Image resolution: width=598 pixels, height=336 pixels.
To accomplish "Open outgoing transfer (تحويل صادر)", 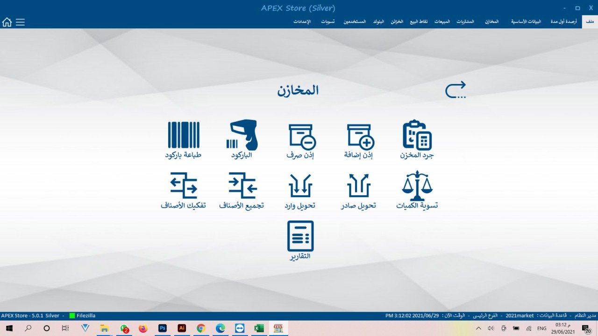I will 358,186.
